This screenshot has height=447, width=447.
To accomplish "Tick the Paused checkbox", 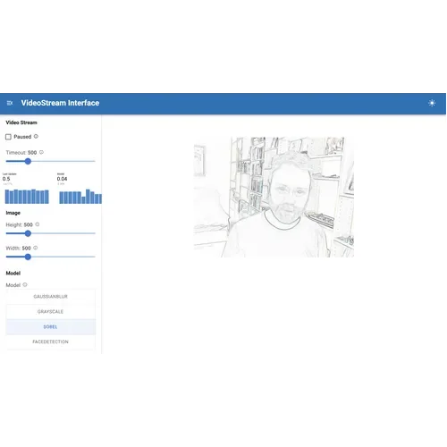I will [x=8, y=137].
